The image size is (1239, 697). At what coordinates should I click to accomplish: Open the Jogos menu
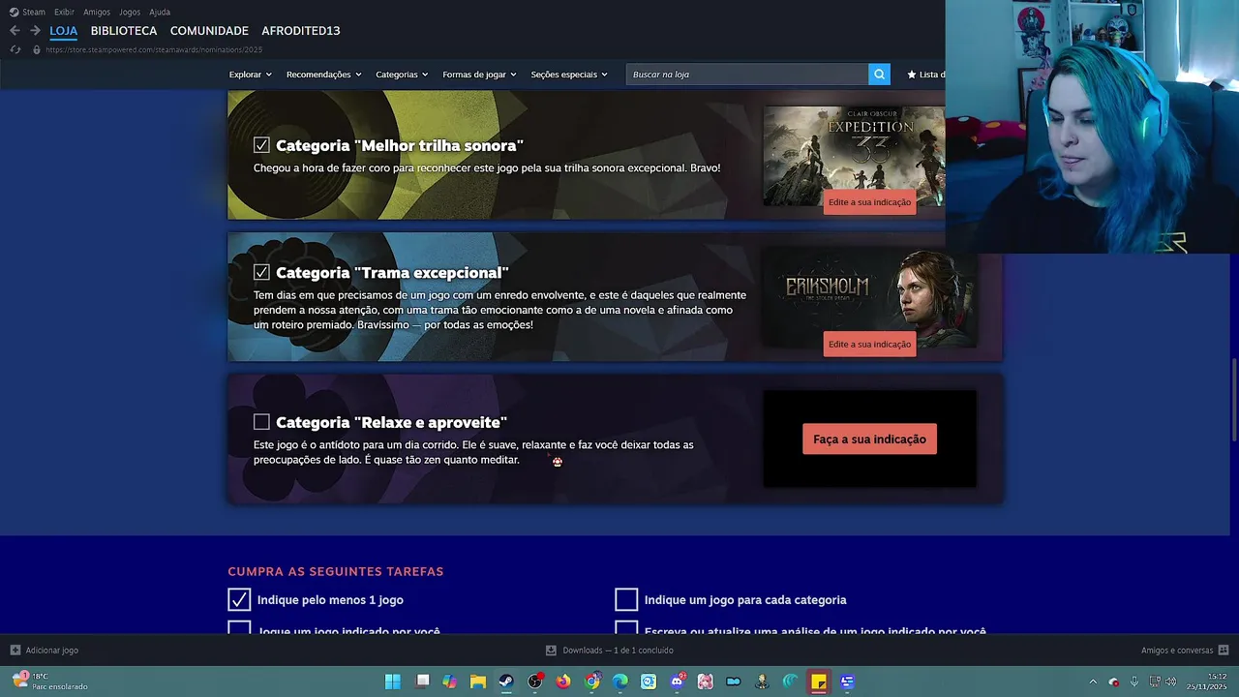coord(130,12)
